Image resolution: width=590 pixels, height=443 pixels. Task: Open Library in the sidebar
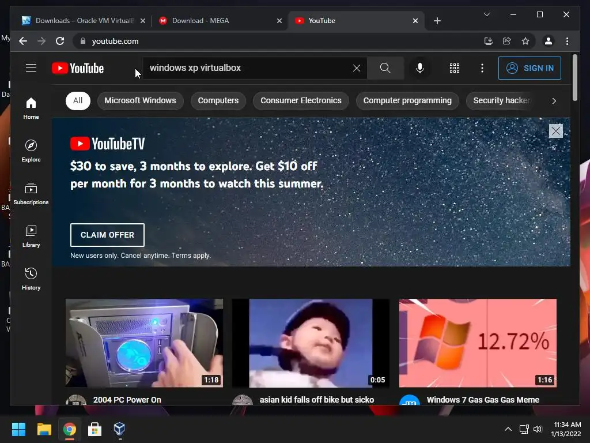tap(31, 236)
